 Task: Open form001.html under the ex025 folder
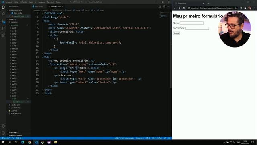(18, 102)
